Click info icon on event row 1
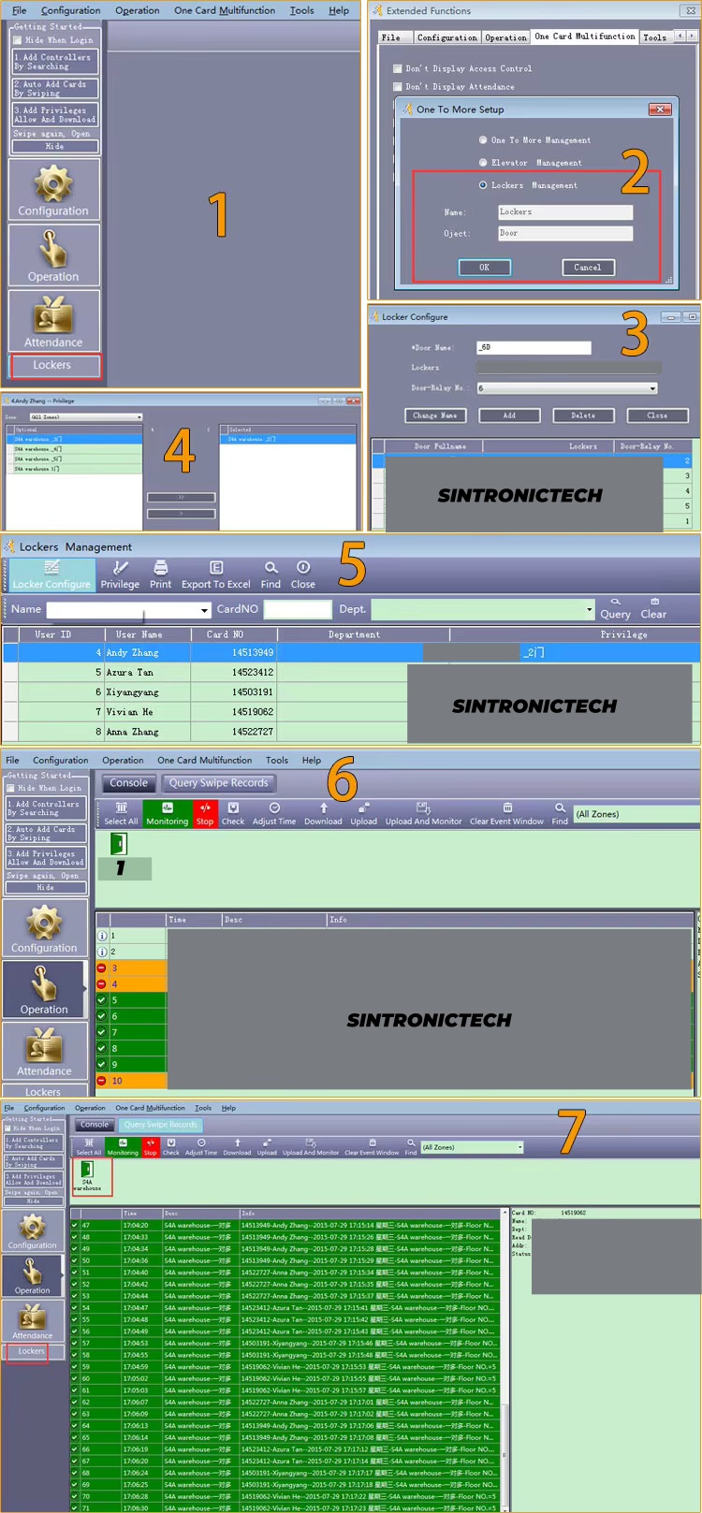702x1513 pixels. 102,936
